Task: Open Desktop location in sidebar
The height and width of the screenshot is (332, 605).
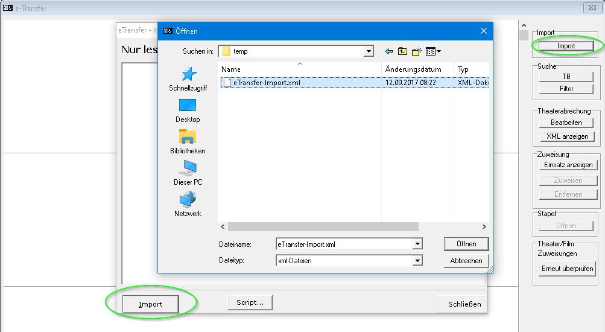Action: [x=188, y=110]
